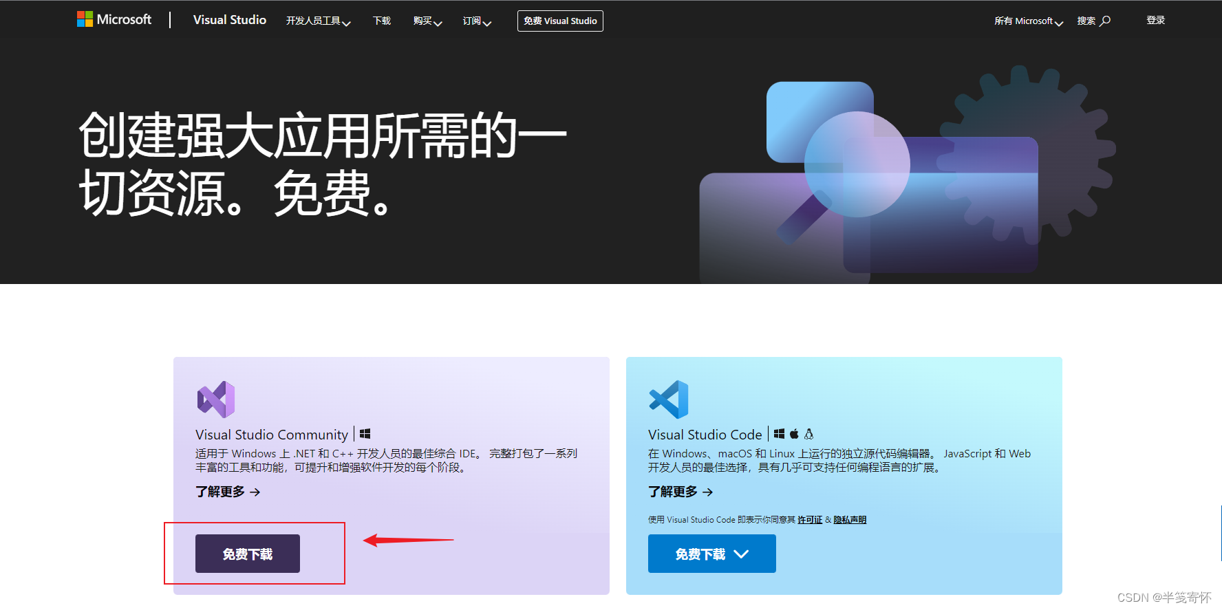Click Windows icon beside Visual Studio Community

[x=365, y=434]
